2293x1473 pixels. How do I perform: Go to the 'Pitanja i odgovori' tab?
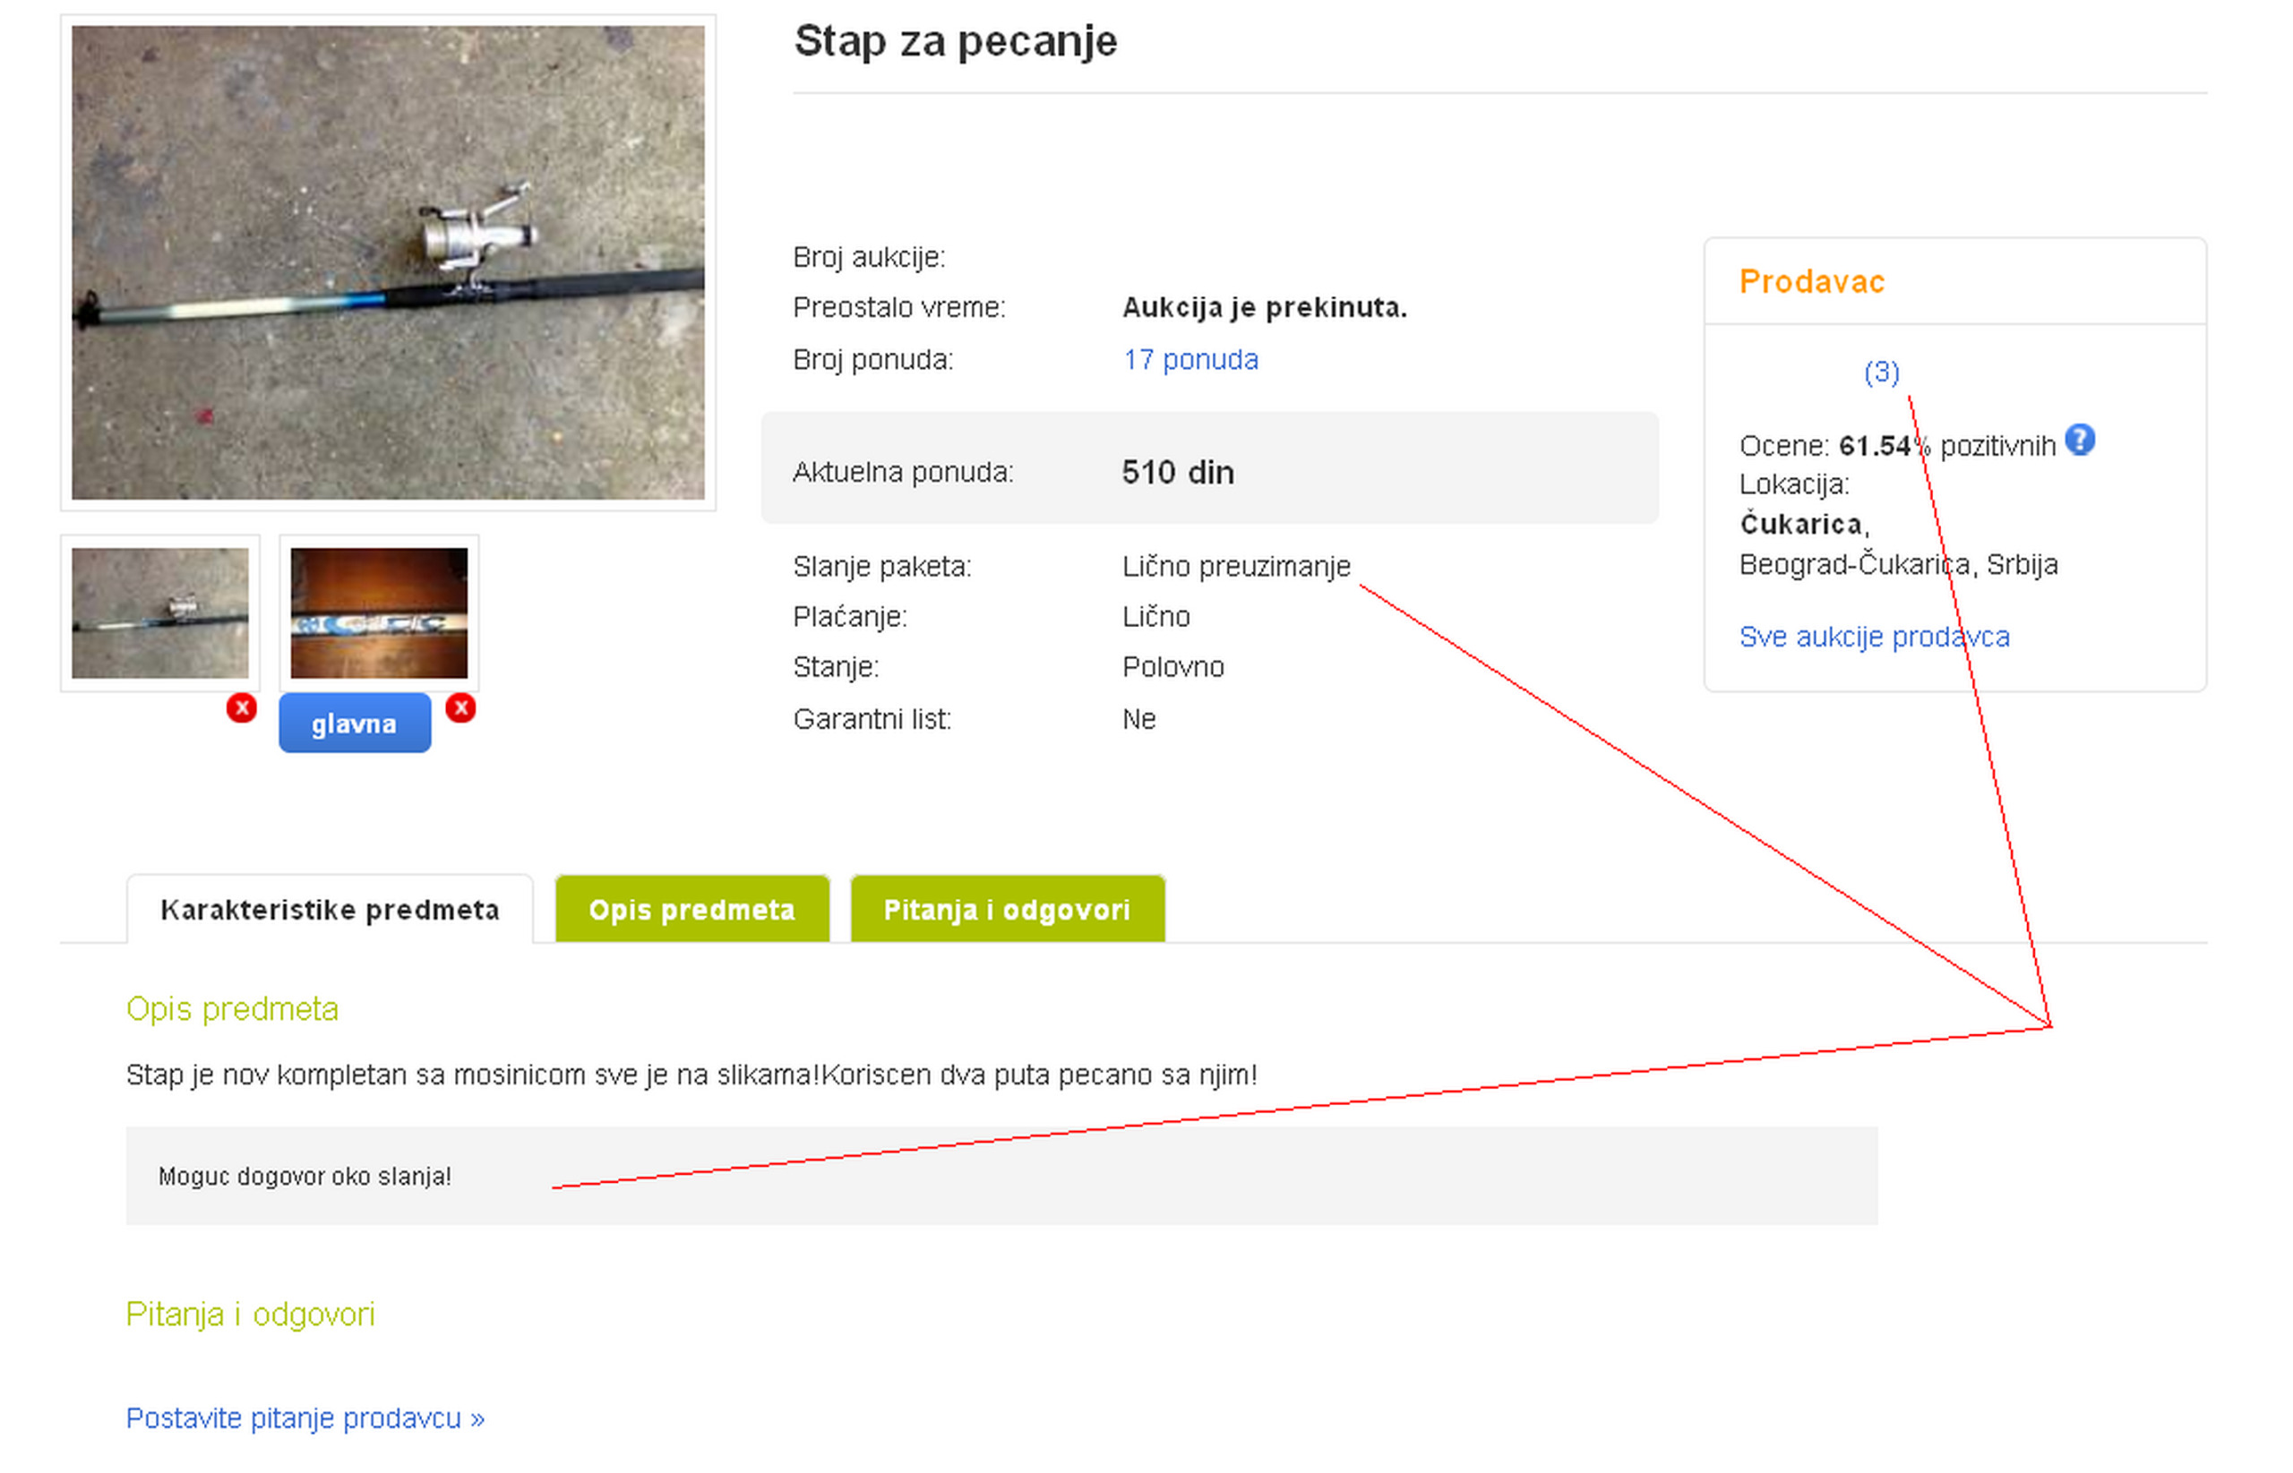click(x=1007, y=910)
